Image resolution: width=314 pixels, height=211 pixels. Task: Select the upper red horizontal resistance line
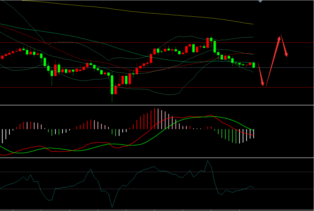click(157, 42)
